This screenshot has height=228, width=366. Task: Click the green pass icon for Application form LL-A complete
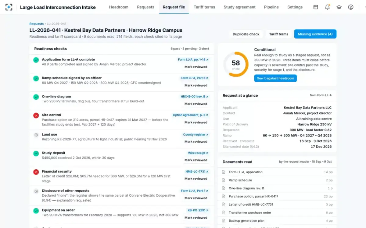(x=36, y=60)
